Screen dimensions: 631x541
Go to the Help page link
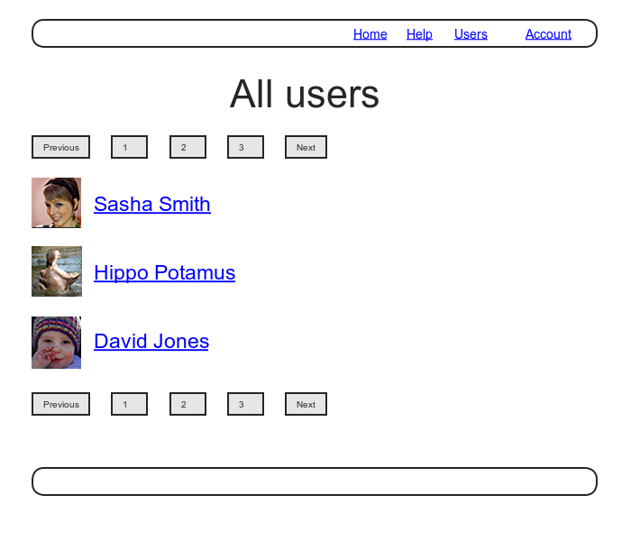419,34
